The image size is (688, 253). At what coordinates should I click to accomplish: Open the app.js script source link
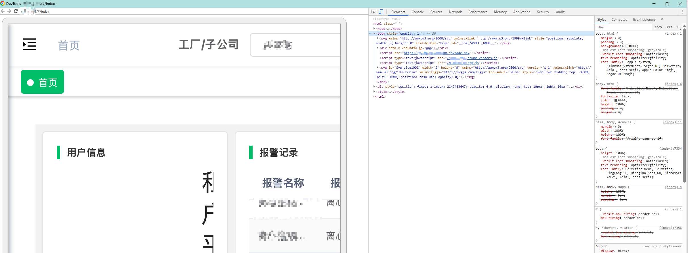coord(463,63)
